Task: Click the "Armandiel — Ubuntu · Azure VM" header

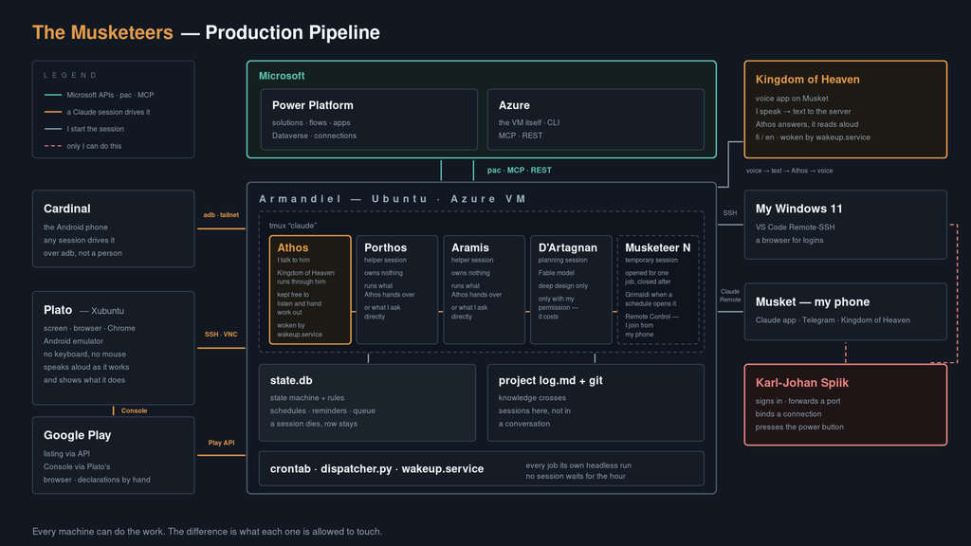Action: [393, 199]
